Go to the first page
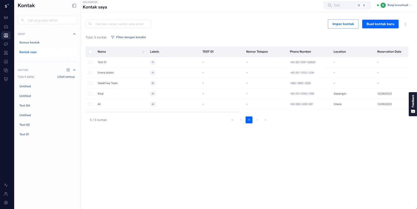417x209 pixels. coord(232,120)
